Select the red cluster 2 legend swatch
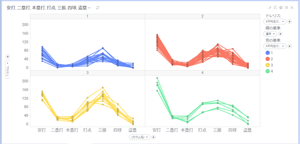 point(268,59)
